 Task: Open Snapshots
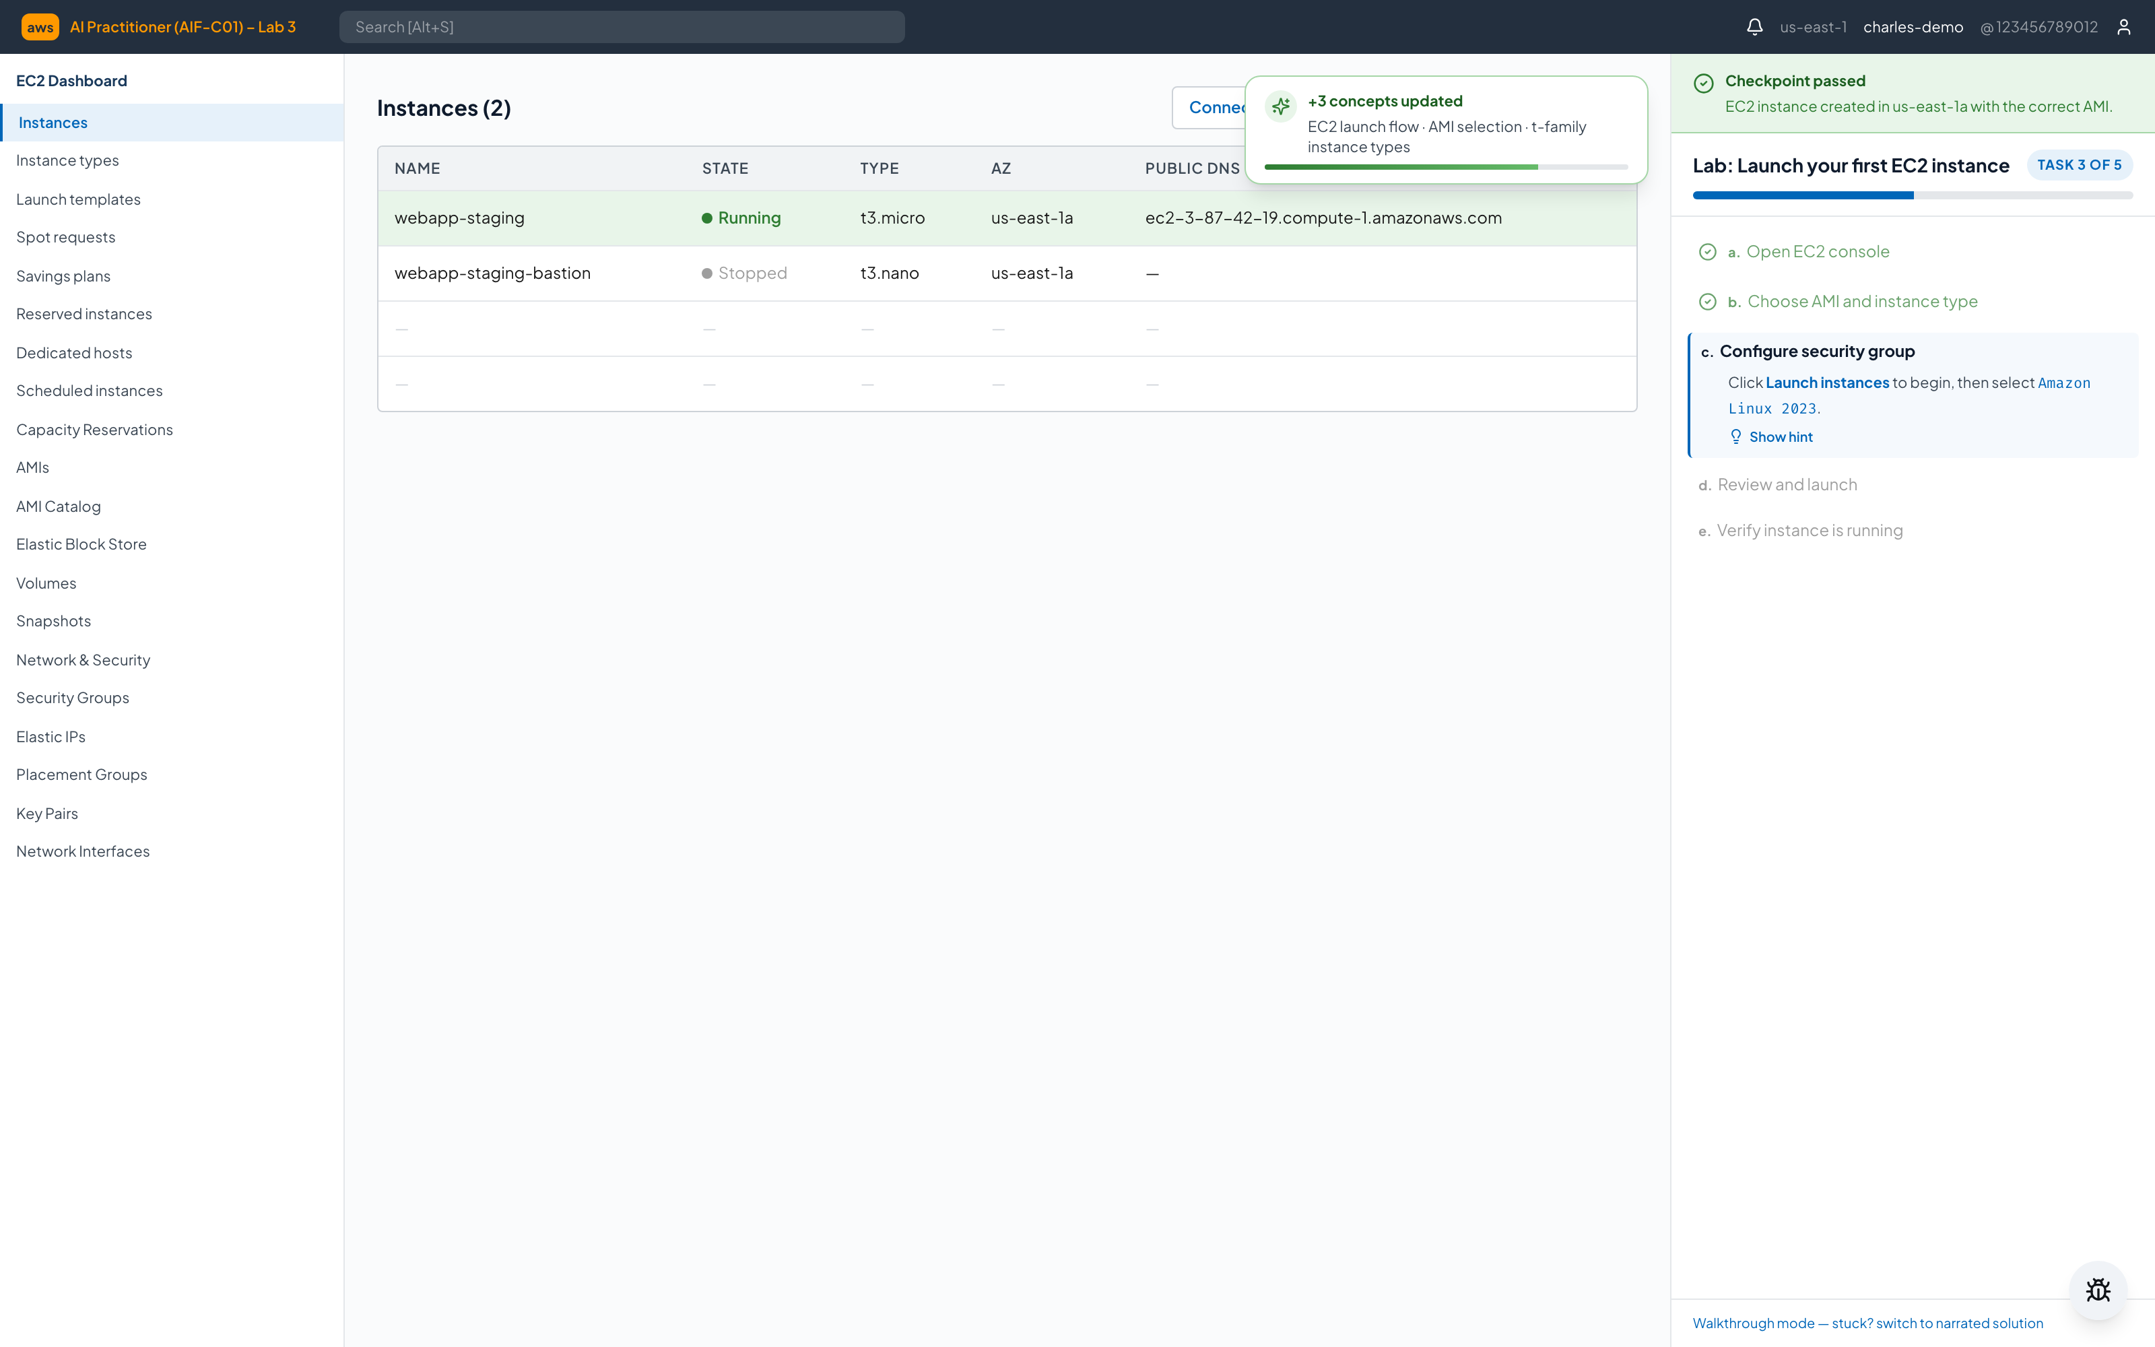53,620
